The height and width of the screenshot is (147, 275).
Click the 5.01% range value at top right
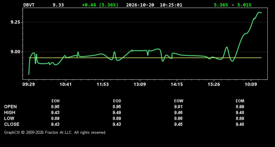[x=244, y=5]
